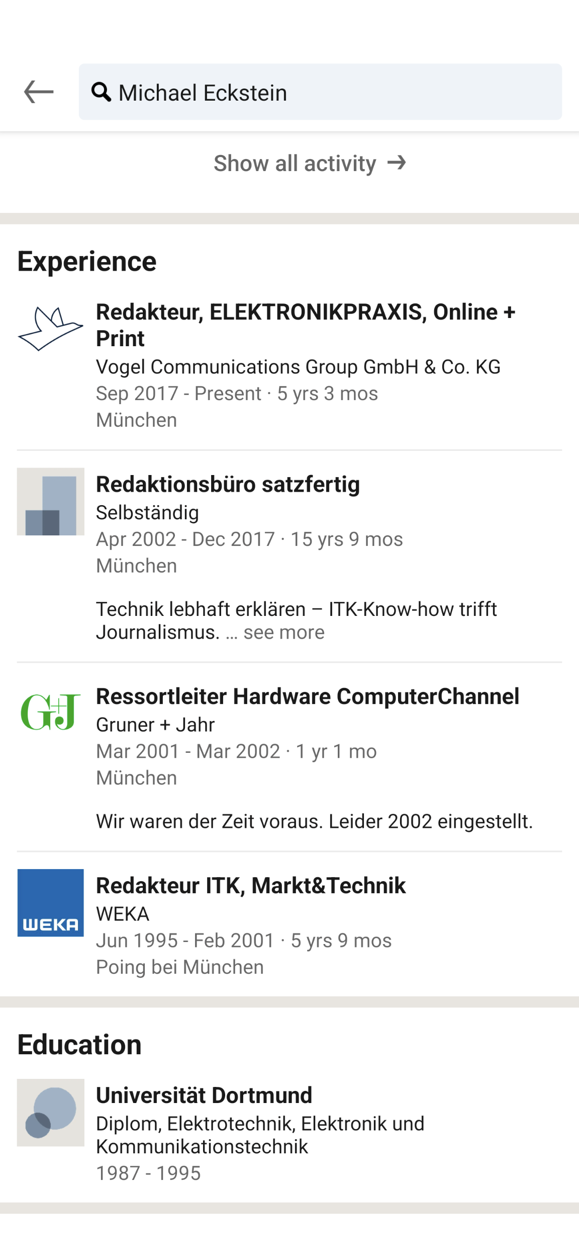Tap Redakteur ITK, Markt&Technik title
Viewport: 579px width, 1256px height.
point(251,886)
